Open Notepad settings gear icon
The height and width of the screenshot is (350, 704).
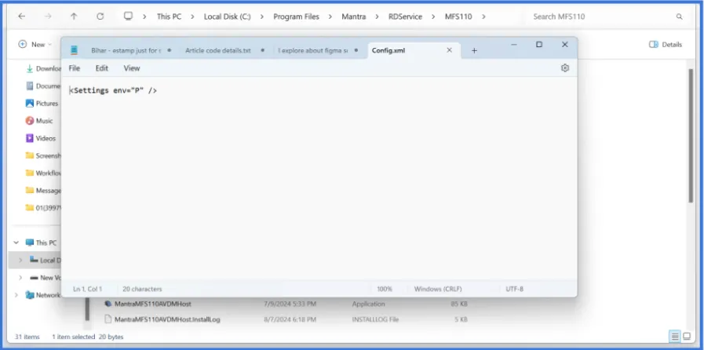pyautogui.click(x=565, y=67)
